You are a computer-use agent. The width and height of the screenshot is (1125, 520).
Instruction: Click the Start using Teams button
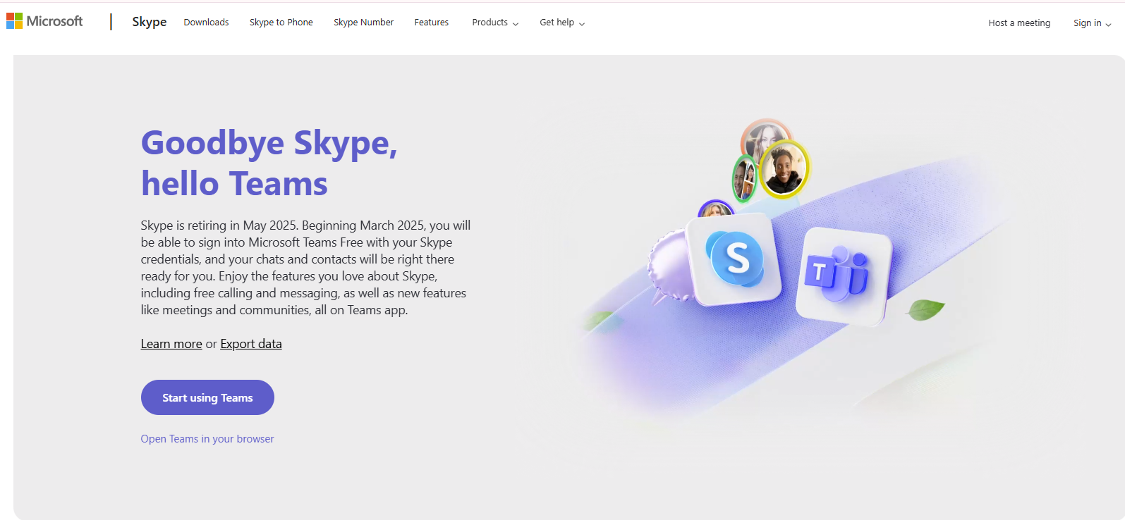pos(207,397)
